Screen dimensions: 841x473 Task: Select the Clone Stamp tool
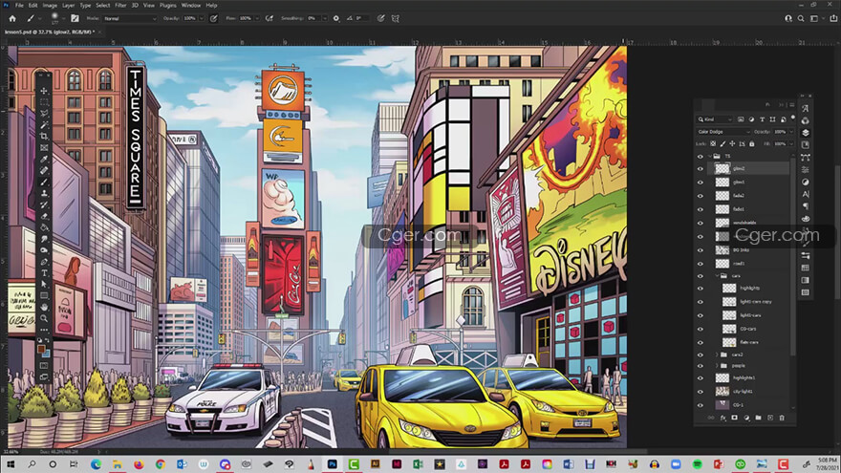[x=44, y=193]
